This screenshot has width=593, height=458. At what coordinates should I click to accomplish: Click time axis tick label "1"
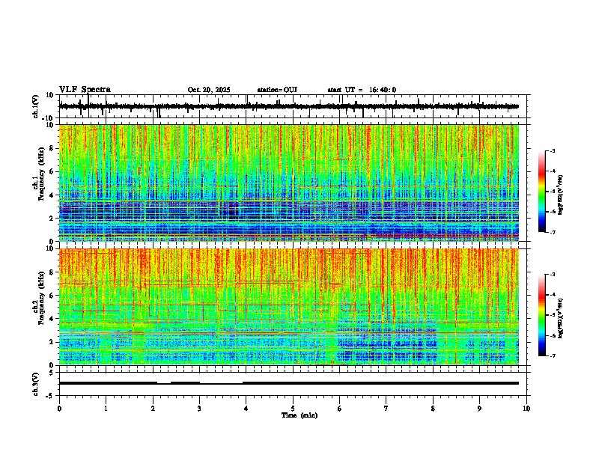106,409
